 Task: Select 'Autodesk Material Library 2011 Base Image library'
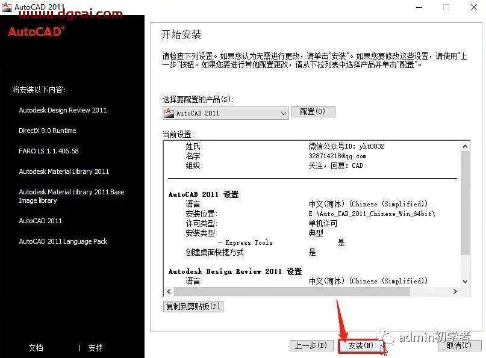72,196
